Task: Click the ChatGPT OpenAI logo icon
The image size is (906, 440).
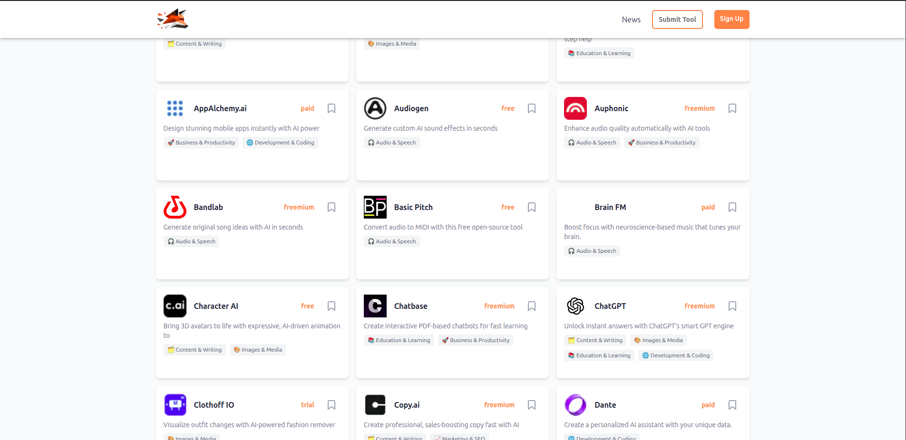Action: pos(575,306)
